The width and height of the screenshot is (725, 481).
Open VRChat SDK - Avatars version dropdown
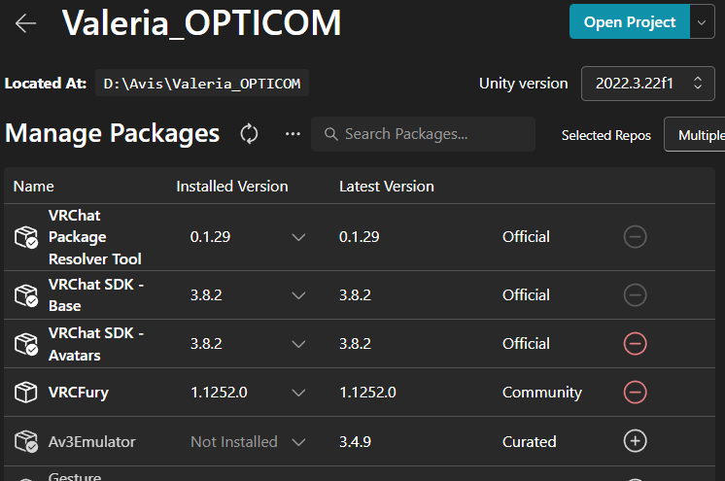298,343
